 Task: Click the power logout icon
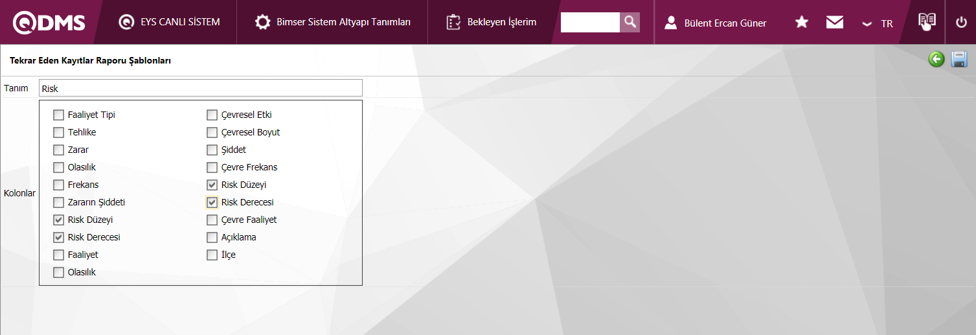(961, 23)
